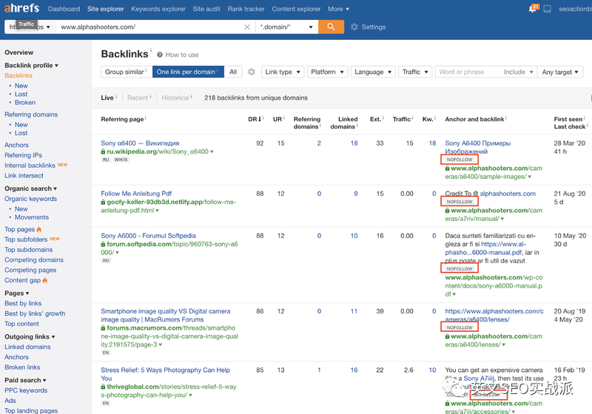The image size is (592, 414).
Task: Select the All grouping option
Action: 233,72
